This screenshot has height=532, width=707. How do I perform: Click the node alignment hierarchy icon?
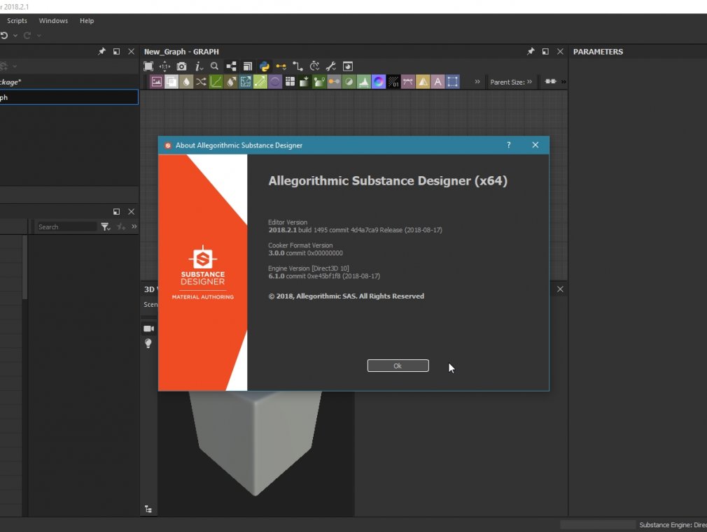click(231, 66)
